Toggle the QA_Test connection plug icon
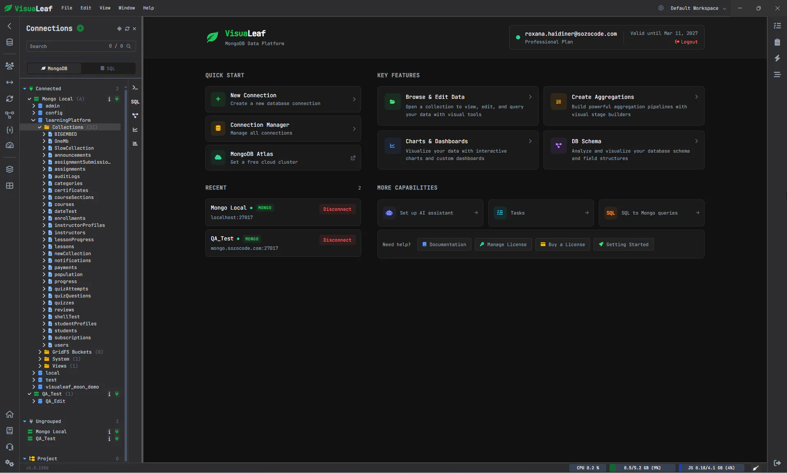 [117, 394]
